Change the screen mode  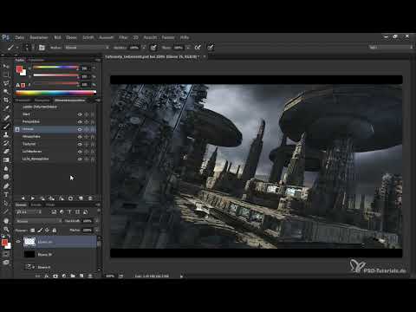pyautogui.click(x=6, y=263)
